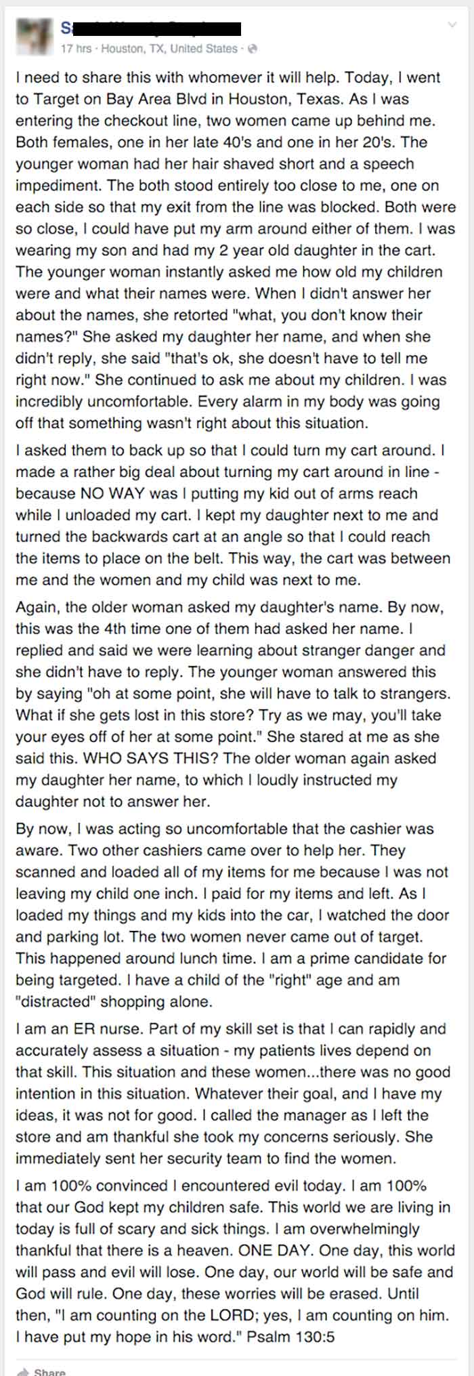Click the '17 hrs' timestamp
The height and width of the screenshot is (1376, 474).
76,49
